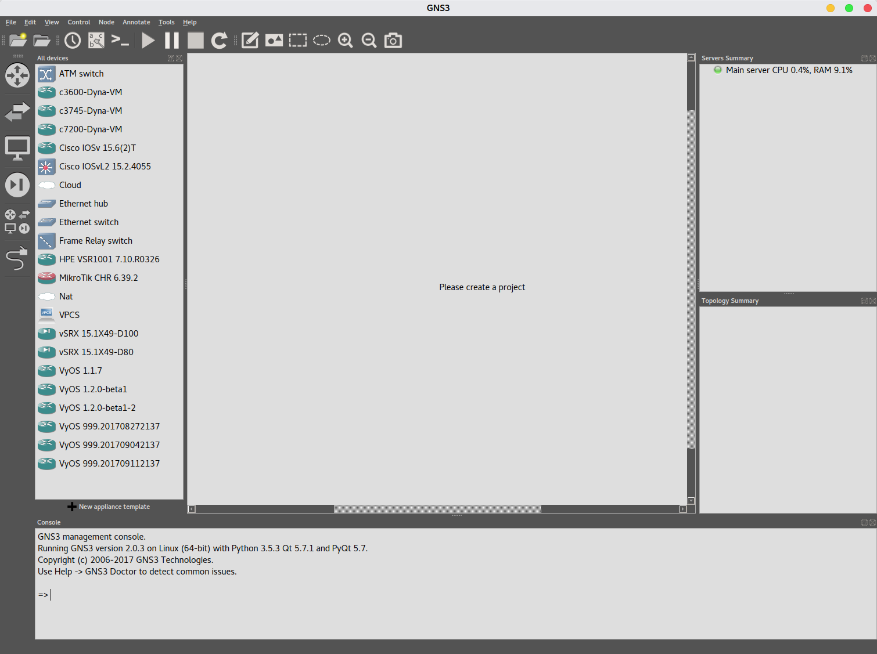The width and height of the screenshot is (877, 654).
Task: Click the workspace horizontal scrollbar
Action: [x=437, y=509]
